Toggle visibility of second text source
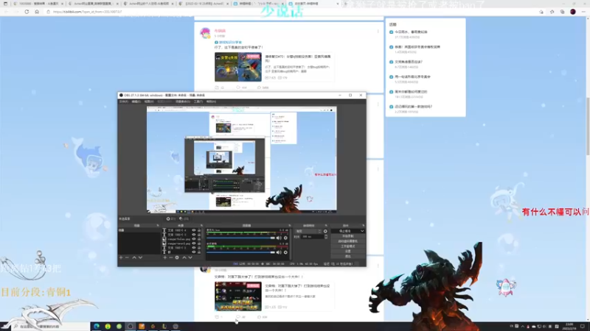 [x=194, y=235]
